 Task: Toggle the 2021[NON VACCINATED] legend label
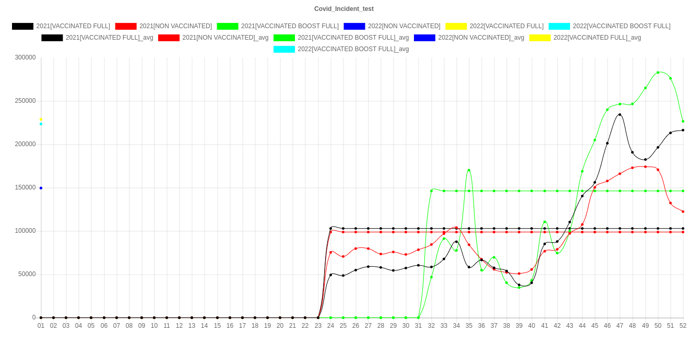pyautogui.click(x=175, y=26)
